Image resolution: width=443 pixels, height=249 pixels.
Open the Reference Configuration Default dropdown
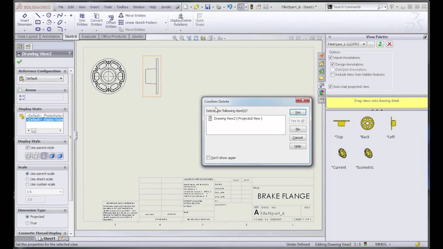[44, 79]
